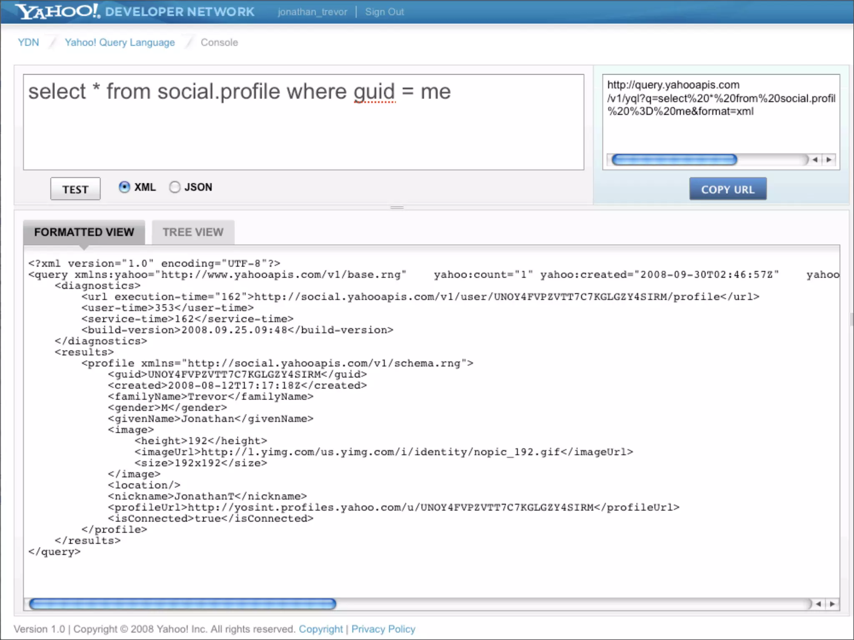This screenshot has height=640, width=854.
Task: Click the COPY URL button
Action: coord(728,189)
